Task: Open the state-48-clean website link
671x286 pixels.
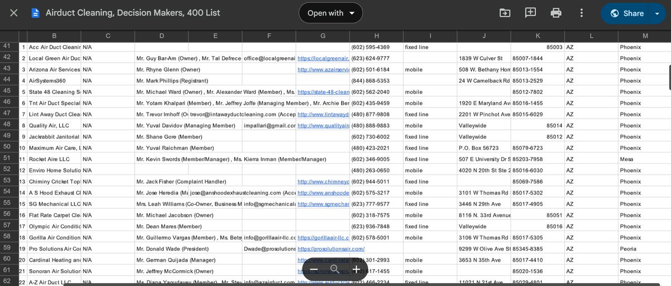Action: [323, 92]
